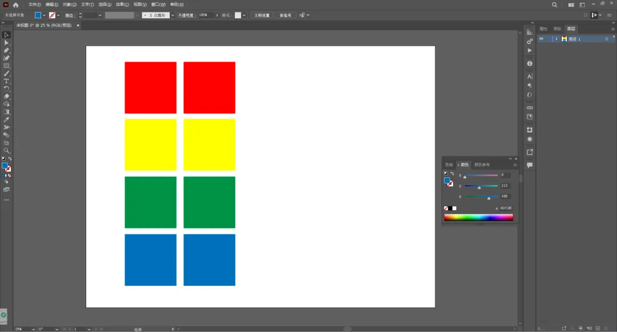Expand the 图层 1 layer chevron

pos(556,39)
